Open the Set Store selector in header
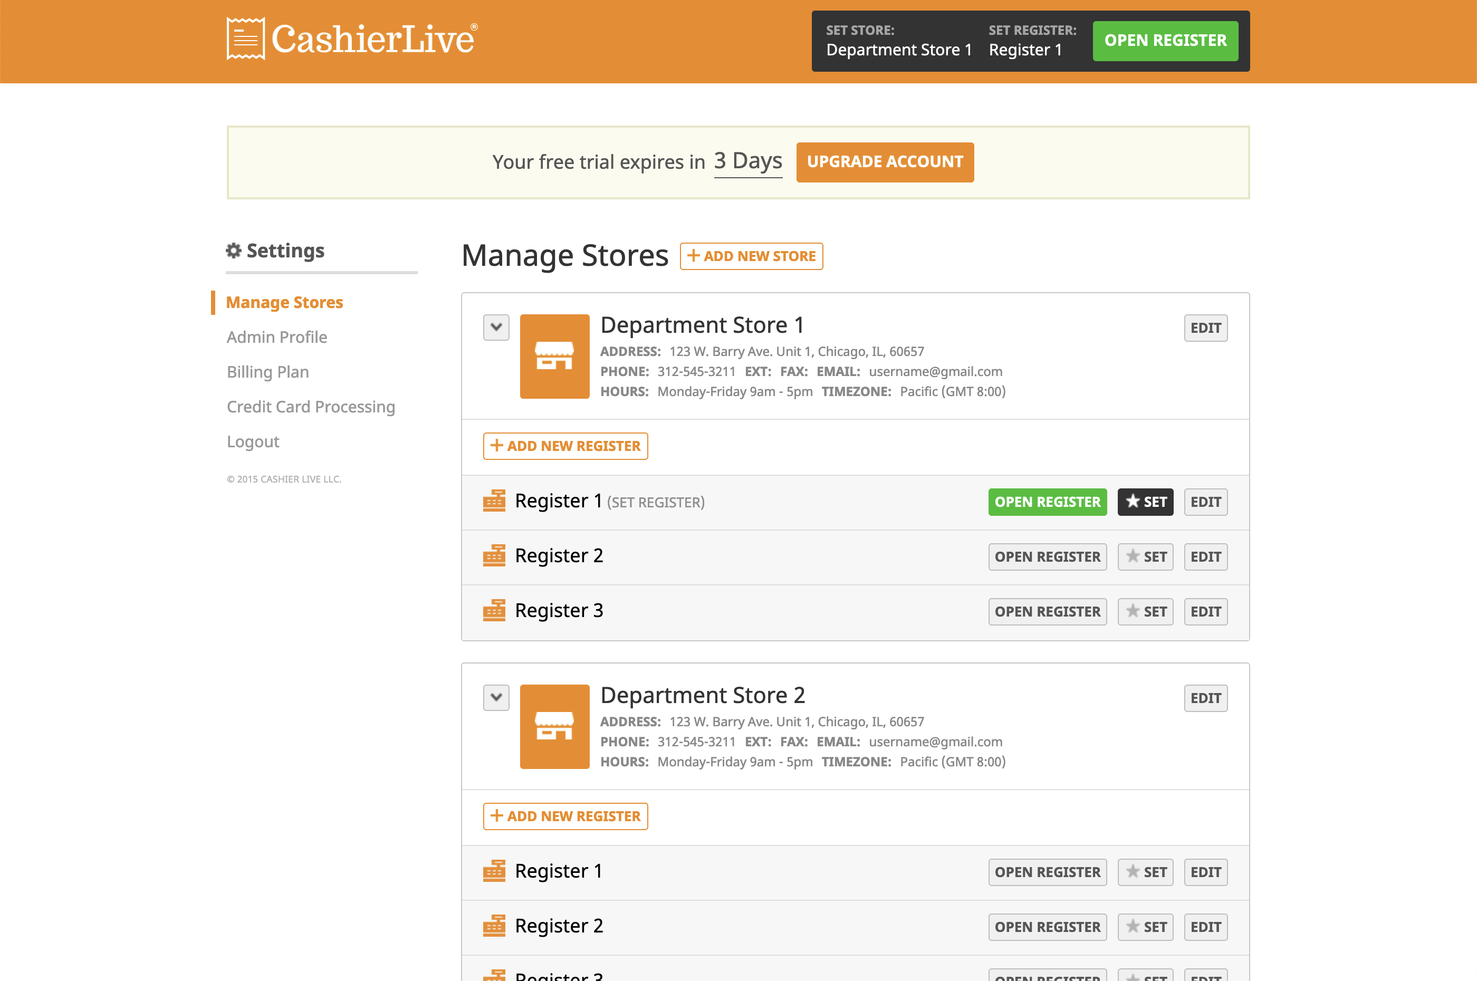Image resolution: width=1477 pixels, height=981 pixels. tap(898, 41)
